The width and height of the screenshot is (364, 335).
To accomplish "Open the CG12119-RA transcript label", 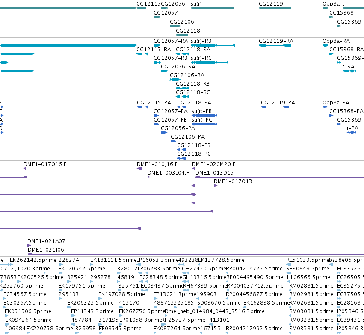I will click(x=276, y=41).
